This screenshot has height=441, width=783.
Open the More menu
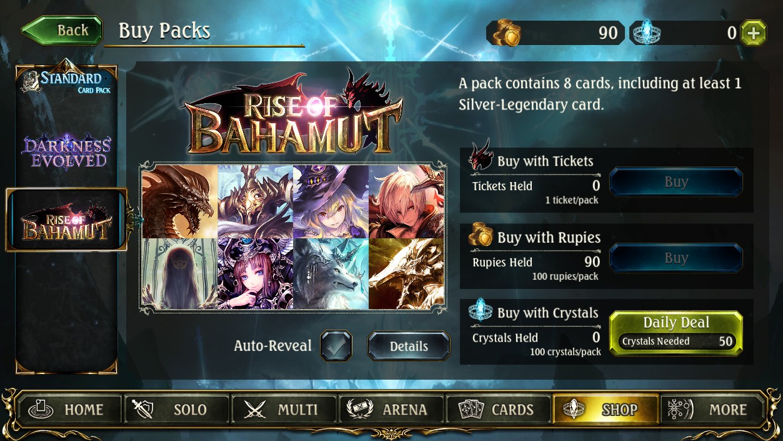713,410
